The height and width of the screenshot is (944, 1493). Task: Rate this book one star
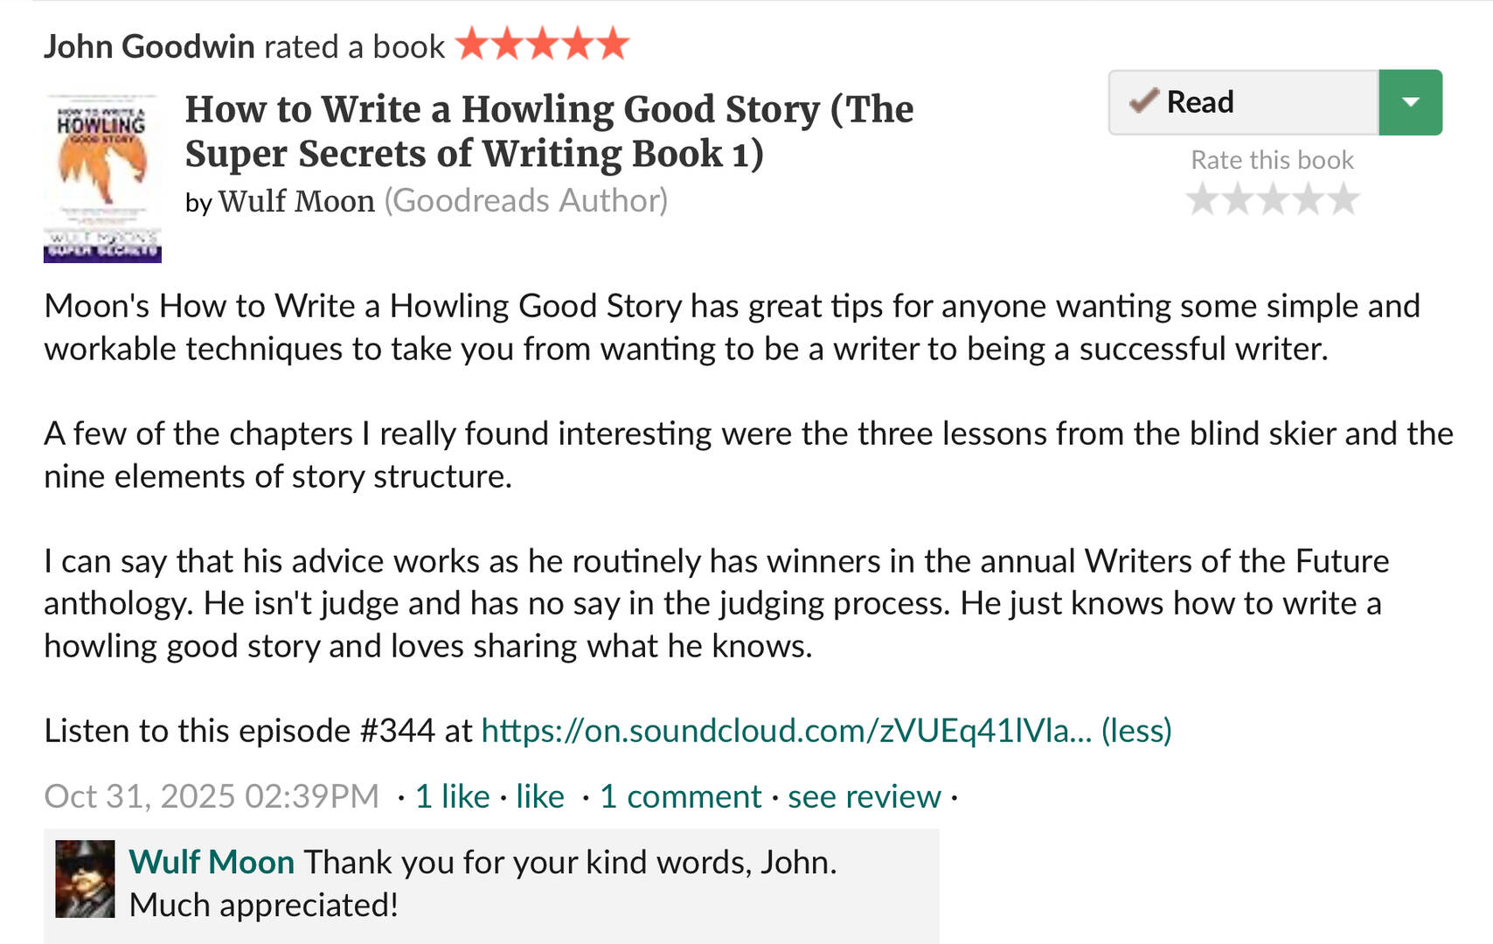pos(1203,200)
